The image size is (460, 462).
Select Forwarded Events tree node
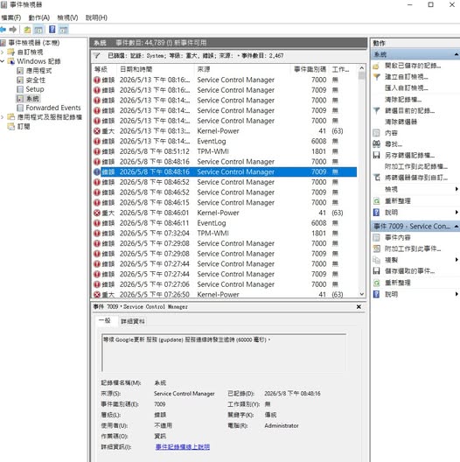tap(53, 108)
